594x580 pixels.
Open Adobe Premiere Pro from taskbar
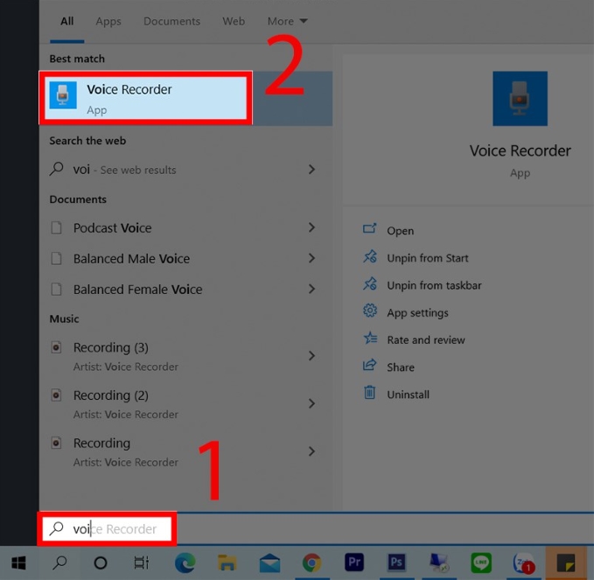click(x=354, y=563)
